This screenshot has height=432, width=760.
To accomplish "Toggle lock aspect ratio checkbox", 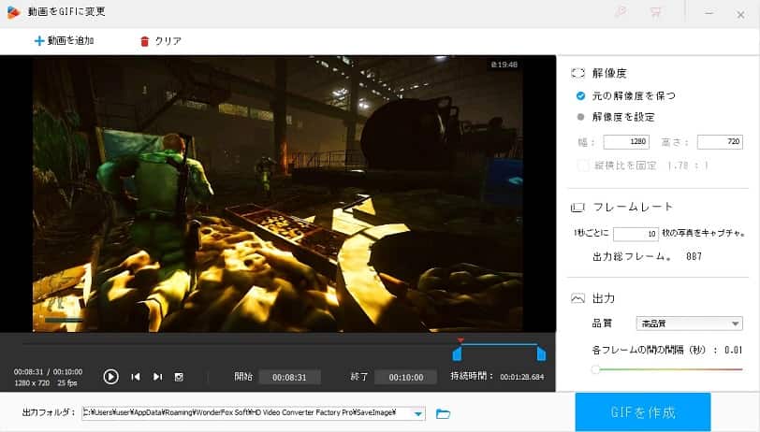I will (582, 166).
